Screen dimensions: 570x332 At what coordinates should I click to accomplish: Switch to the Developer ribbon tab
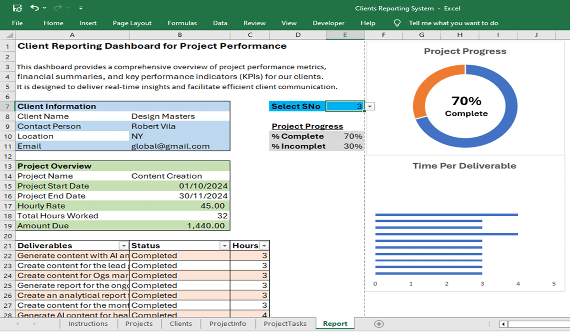[x=328, y=23]
